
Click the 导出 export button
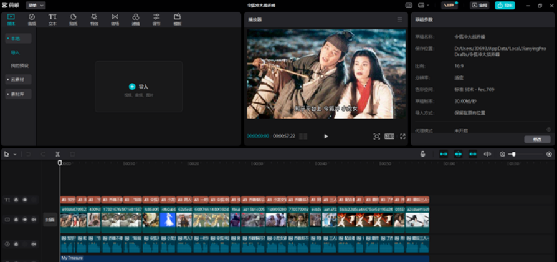[505, 6]
